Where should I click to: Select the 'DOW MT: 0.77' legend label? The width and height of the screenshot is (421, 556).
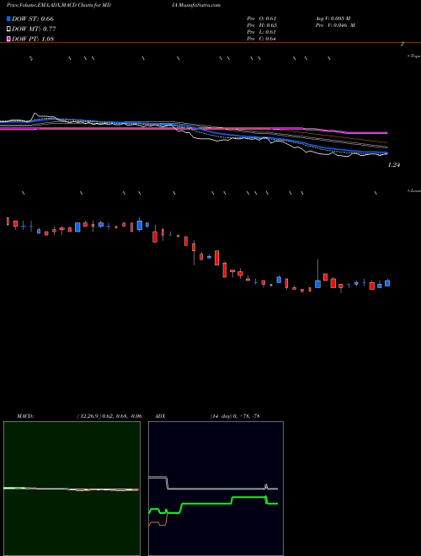pos(34,29)
